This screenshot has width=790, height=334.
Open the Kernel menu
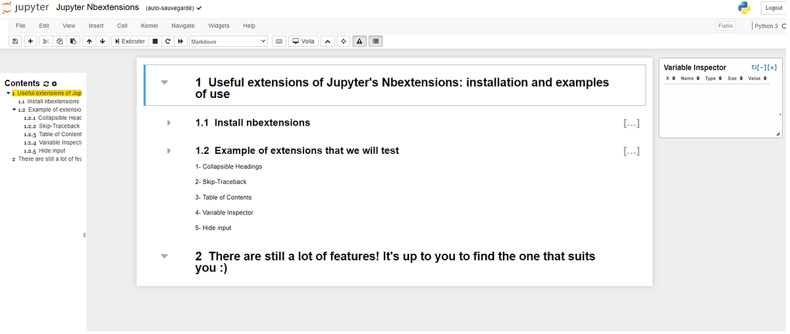click(x=149, y=26)
